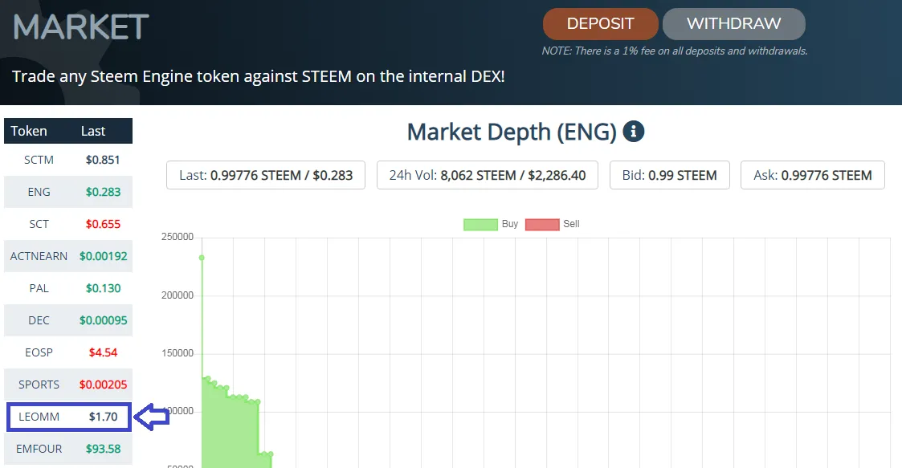902x468 pixels.
Task: Click the $0.00192 ACTNEARN price
Action: tap(103, 256)
